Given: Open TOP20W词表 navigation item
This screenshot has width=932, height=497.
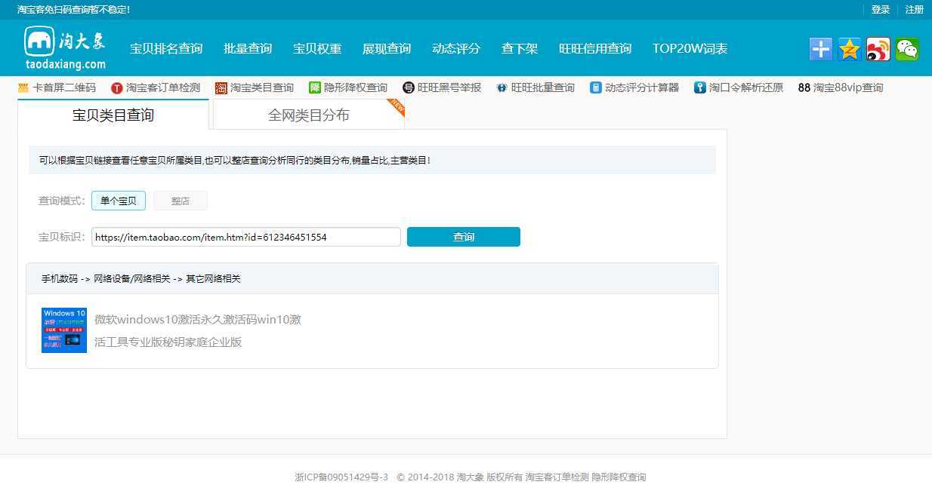Looking at the screenshot, I should coord(690,48).
